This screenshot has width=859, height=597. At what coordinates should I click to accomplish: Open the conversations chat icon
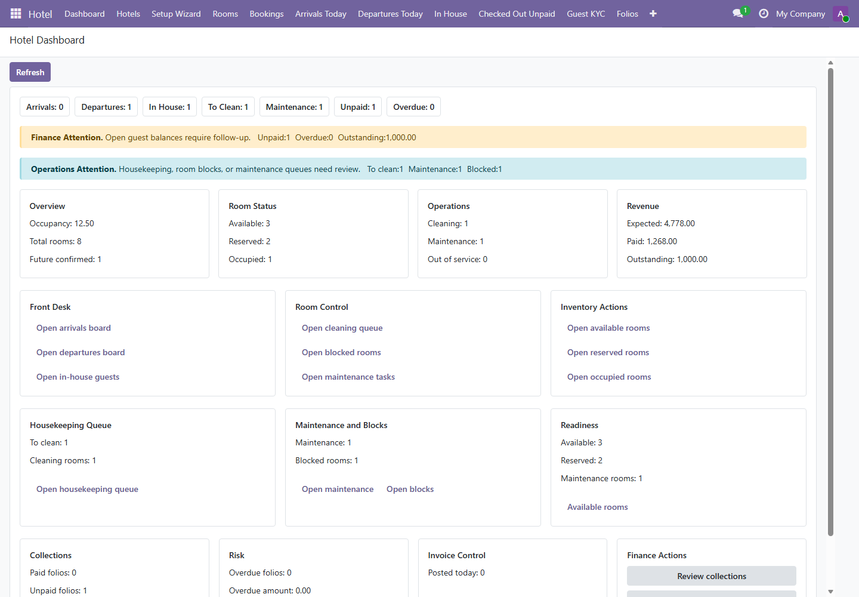[x=738, y=13]
